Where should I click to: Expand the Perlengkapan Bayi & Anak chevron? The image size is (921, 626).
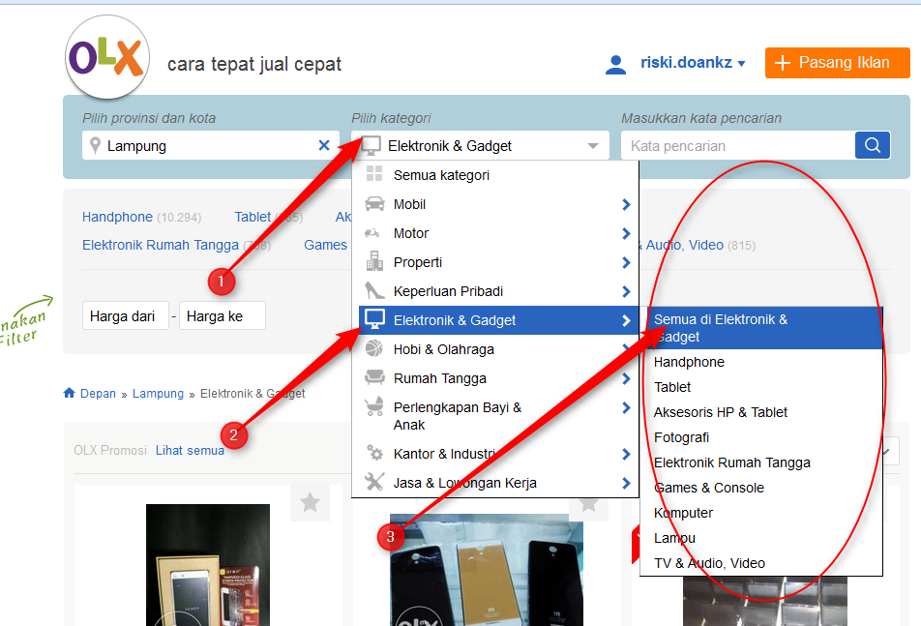coord(626,407)
